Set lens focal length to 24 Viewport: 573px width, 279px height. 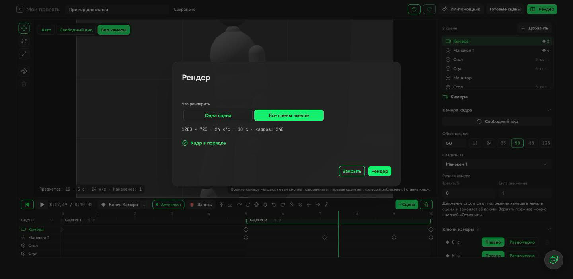pyautogui.click(x=489, y=143)
